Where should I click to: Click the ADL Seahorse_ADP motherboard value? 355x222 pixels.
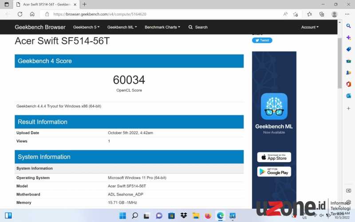pos(126,194)
